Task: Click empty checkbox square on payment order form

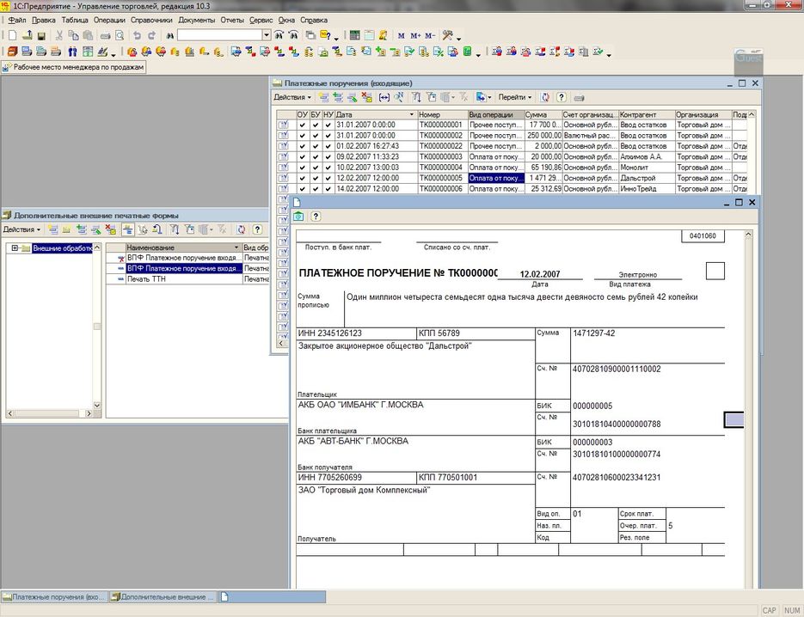Action: click(x=715, y=271)
